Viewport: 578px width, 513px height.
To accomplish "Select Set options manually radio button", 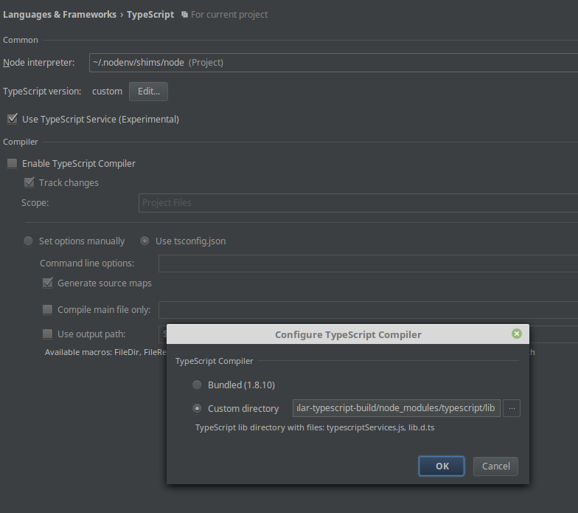I will click(28, 241).
